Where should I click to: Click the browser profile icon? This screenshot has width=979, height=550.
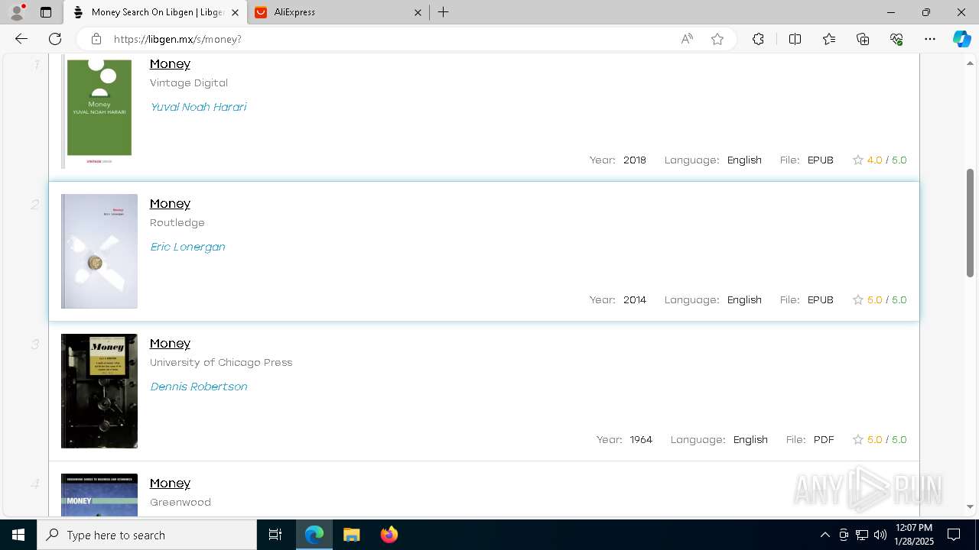pos(17,12)
